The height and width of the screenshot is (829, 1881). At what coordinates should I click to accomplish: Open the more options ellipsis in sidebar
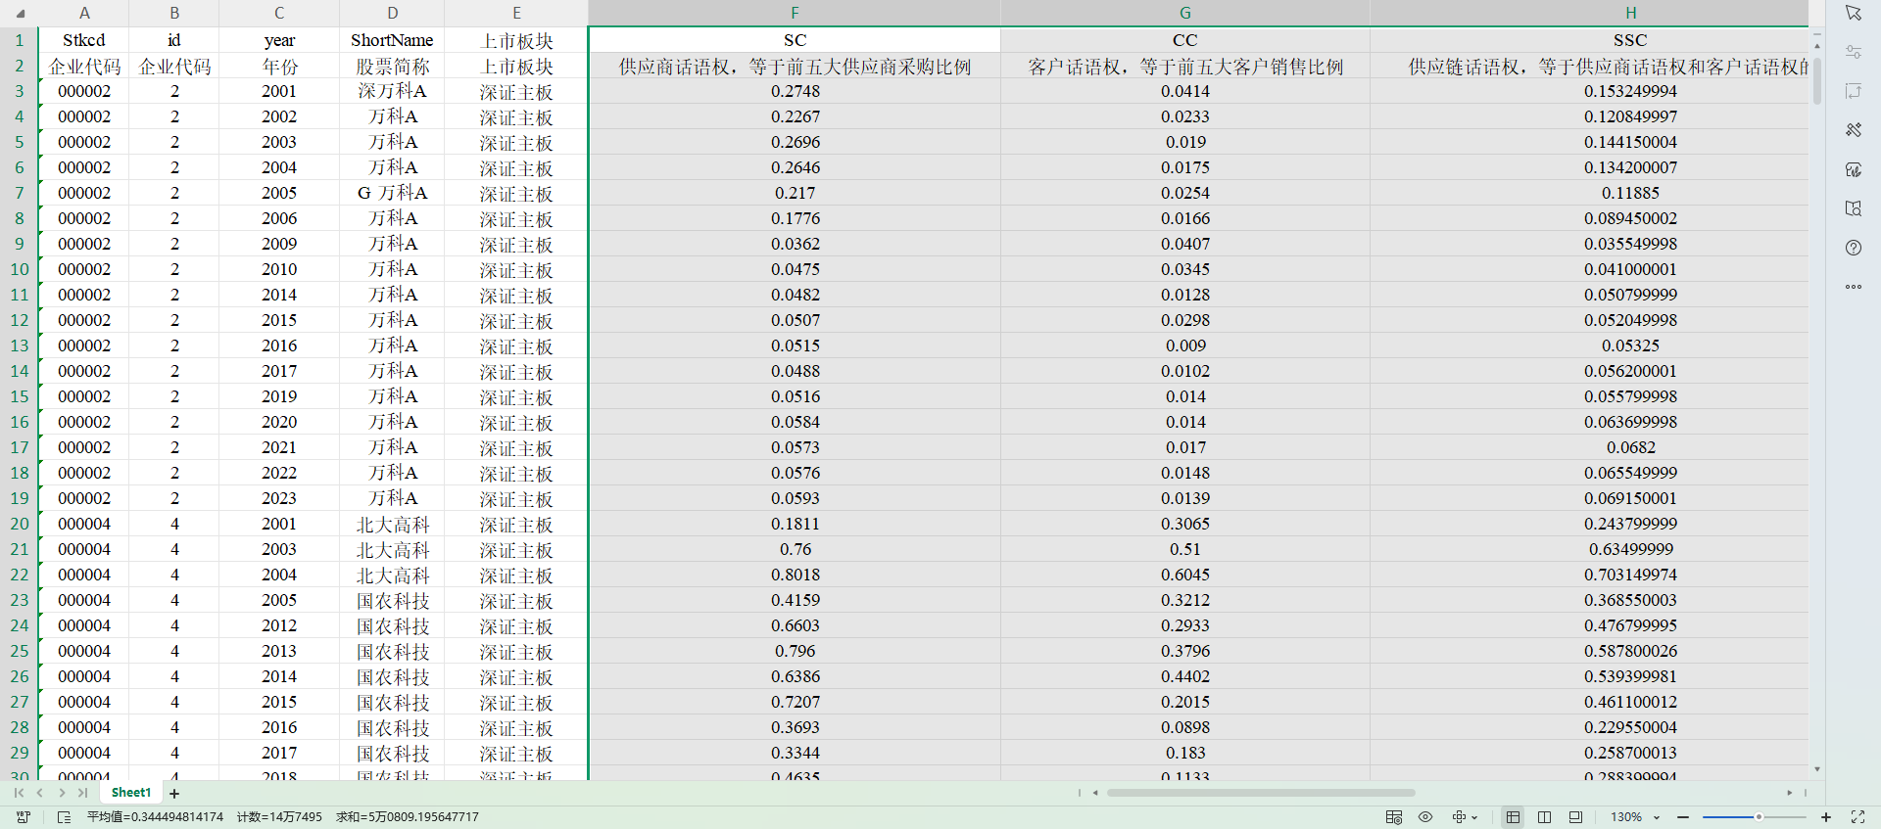tap(1853, 287)
